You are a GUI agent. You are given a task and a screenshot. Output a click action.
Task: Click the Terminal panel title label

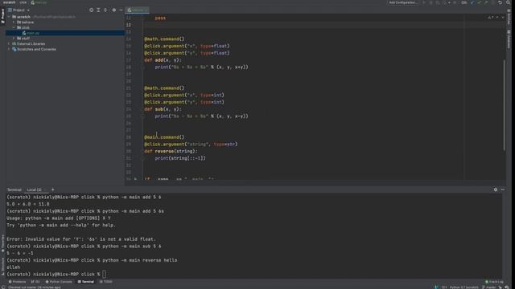point(14,189)
